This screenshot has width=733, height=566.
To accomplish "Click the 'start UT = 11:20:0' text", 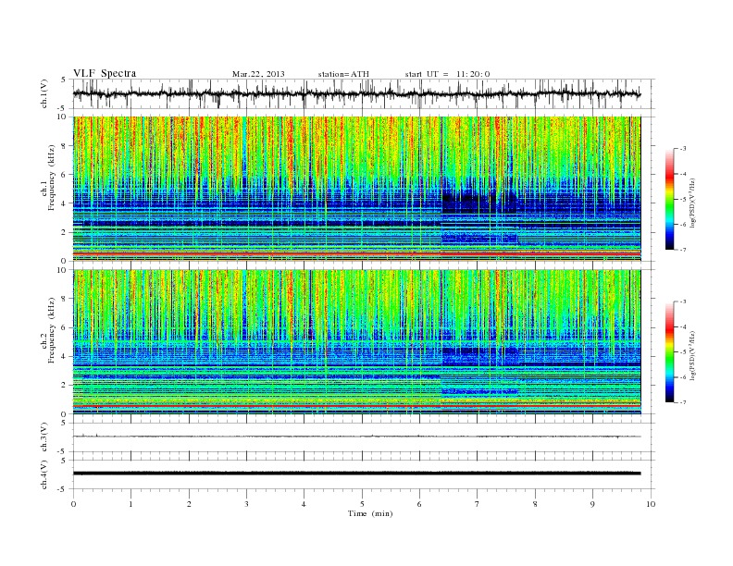I will [x=447, y=74].
